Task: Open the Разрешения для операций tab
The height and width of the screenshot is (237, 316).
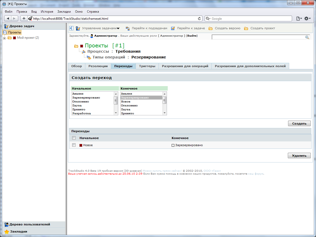Action: (185, 66)
